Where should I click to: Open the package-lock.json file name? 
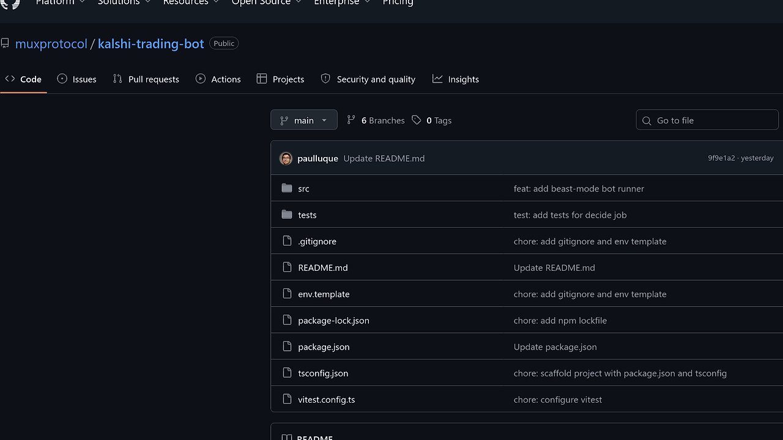tap(333, 320)
